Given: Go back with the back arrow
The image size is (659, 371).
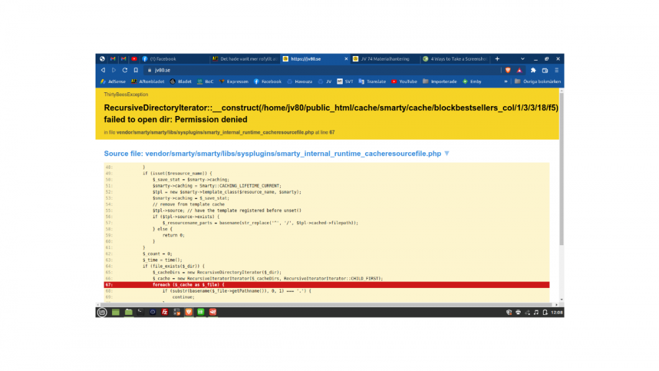Looking at the screenshot, I should 103,70.
